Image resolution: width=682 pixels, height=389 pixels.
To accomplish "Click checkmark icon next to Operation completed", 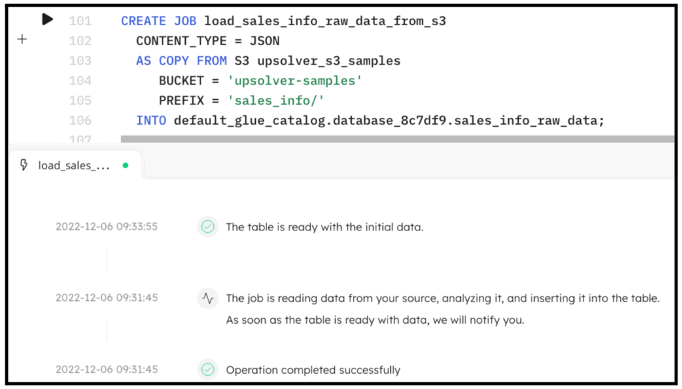I will [208, 370].
